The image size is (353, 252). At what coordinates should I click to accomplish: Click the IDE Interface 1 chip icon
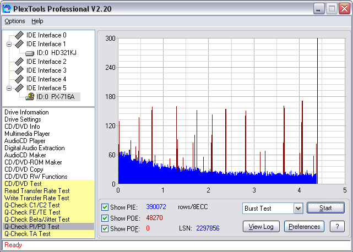pyautogui.click(x=19, y=44)
